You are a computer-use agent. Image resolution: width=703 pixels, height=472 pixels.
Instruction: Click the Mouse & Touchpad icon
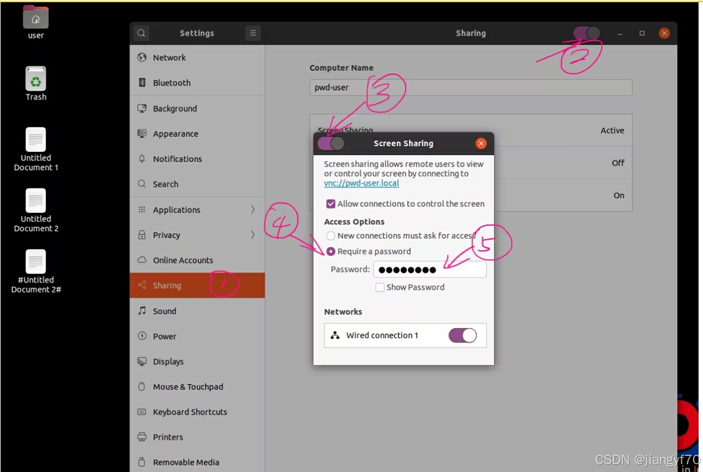tap(142, 386)
